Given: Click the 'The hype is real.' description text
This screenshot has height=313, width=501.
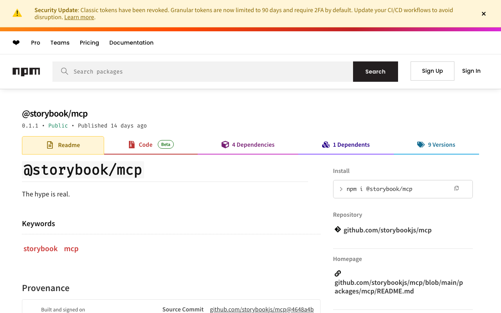Looking at the screenshot, I should coord(46,194).
